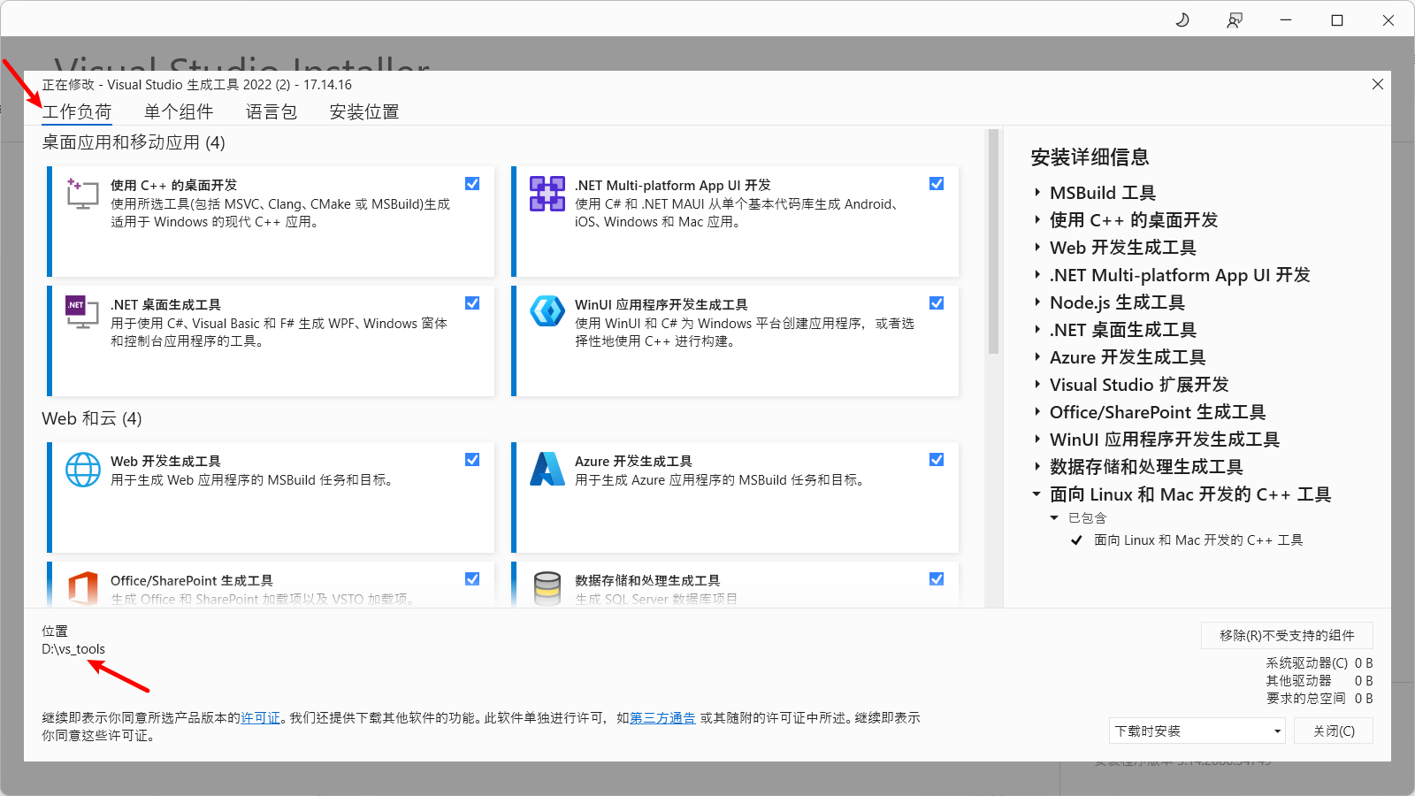1415x796 pixels.
Task: Collapse 面向 Linux 和 Mac 开发的 C++ 工具
Action: point(1036,494)
